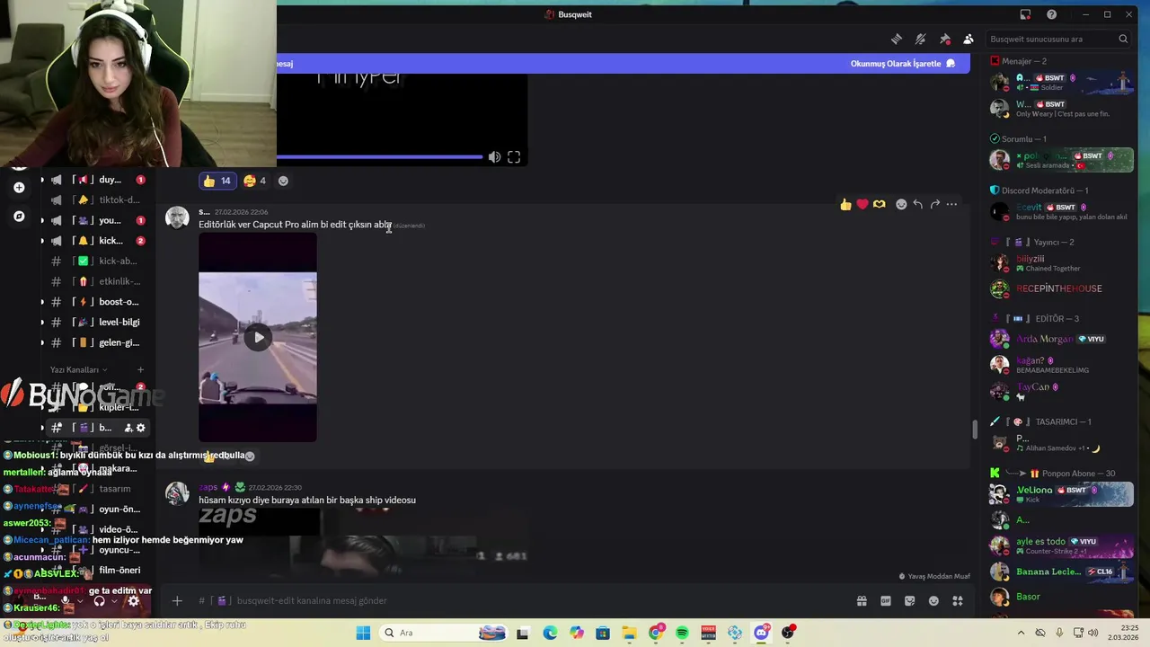Screen dimensions: 1150x647
Task: Expand level-bilgi channel arrow
Action: (x=42, y=322)
